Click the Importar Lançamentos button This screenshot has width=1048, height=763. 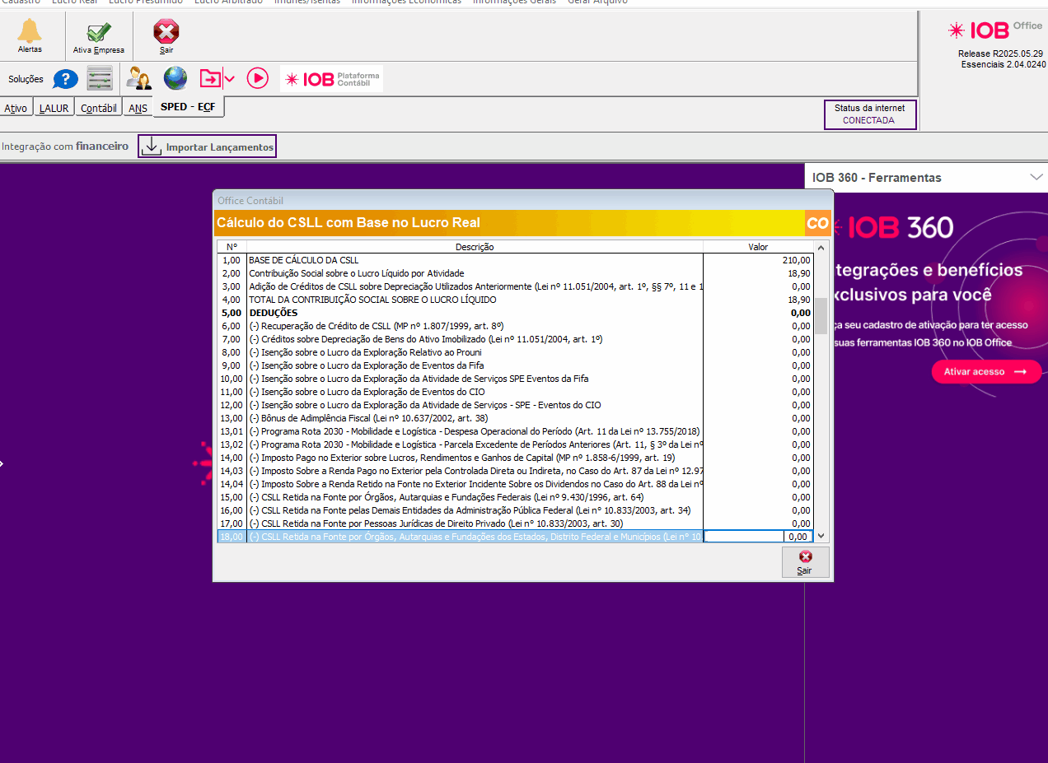click(x=207, y=147)
